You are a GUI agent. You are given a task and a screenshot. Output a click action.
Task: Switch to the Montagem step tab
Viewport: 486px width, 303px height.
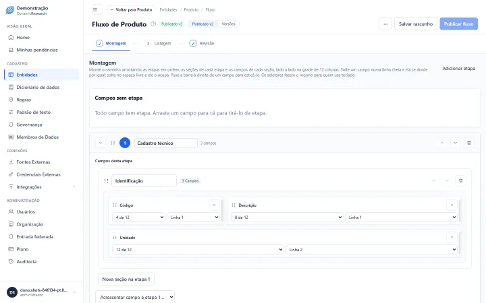[111, 43]
